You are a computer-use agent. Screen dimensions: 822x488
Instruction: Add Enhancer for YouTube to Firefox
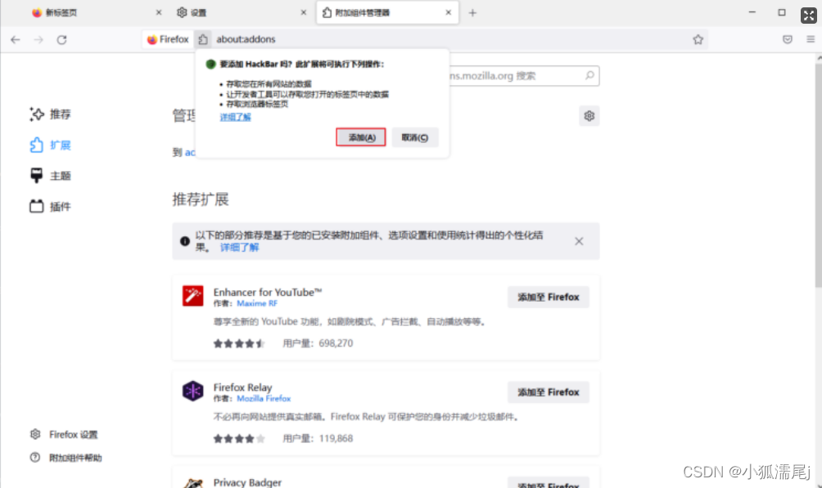tap(549, 297)
